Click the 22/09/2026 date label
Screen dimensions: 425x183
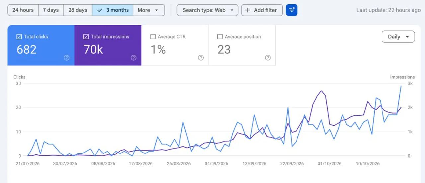[292, 164]
